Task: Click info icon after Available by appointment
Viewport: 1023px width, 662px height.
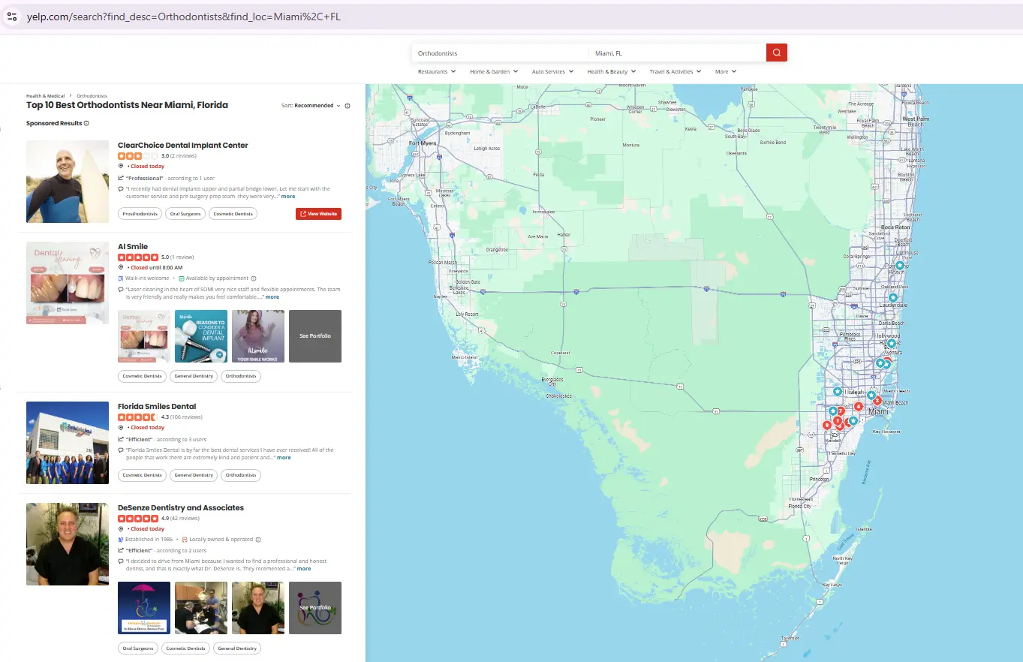Action: pos(254,278)
